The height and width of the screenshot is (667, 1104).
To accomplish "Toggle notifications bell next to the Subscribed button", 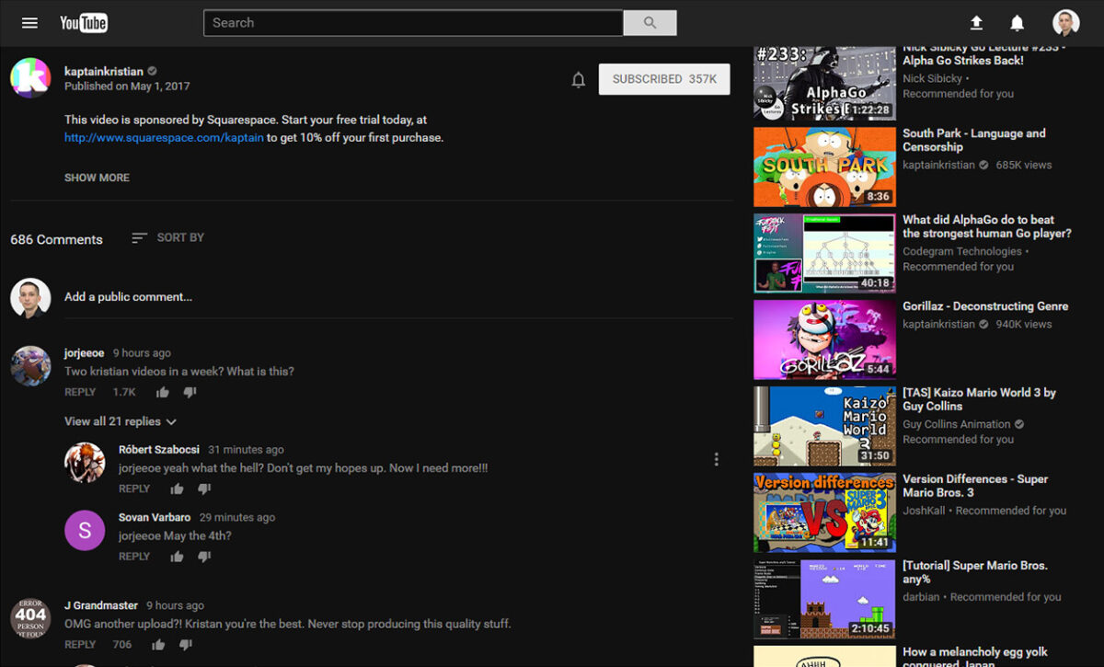I will tap(578, 79).
